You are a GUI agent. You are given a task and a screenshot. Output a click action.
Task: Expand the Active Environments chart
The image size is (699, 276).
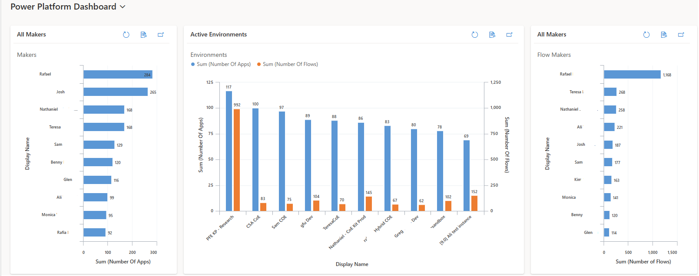(510, 35)
